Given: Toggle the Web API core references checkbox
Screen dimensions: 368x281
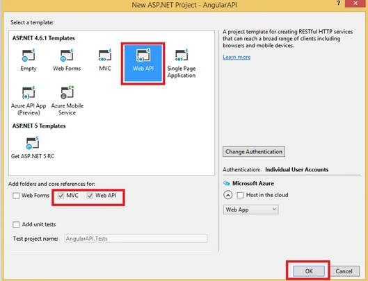Looking at the screenshot, I should pos(90,196).
